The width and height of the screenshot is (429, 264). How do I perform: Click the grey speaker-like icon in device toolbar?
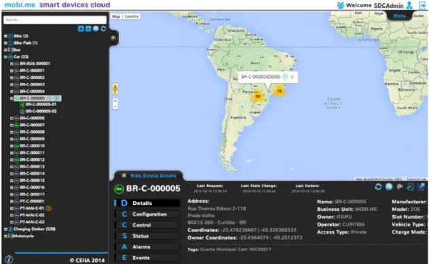tap(400, 187)
